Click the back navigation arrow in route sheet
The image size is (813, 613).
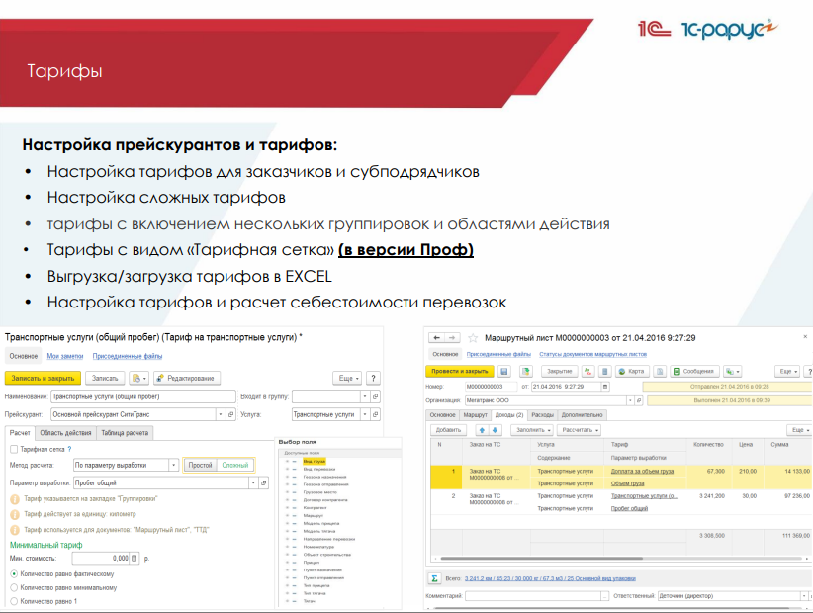click(x=434, y=337)
